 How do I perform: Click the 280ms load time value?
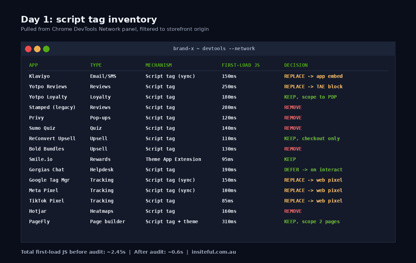coord(229,107)
